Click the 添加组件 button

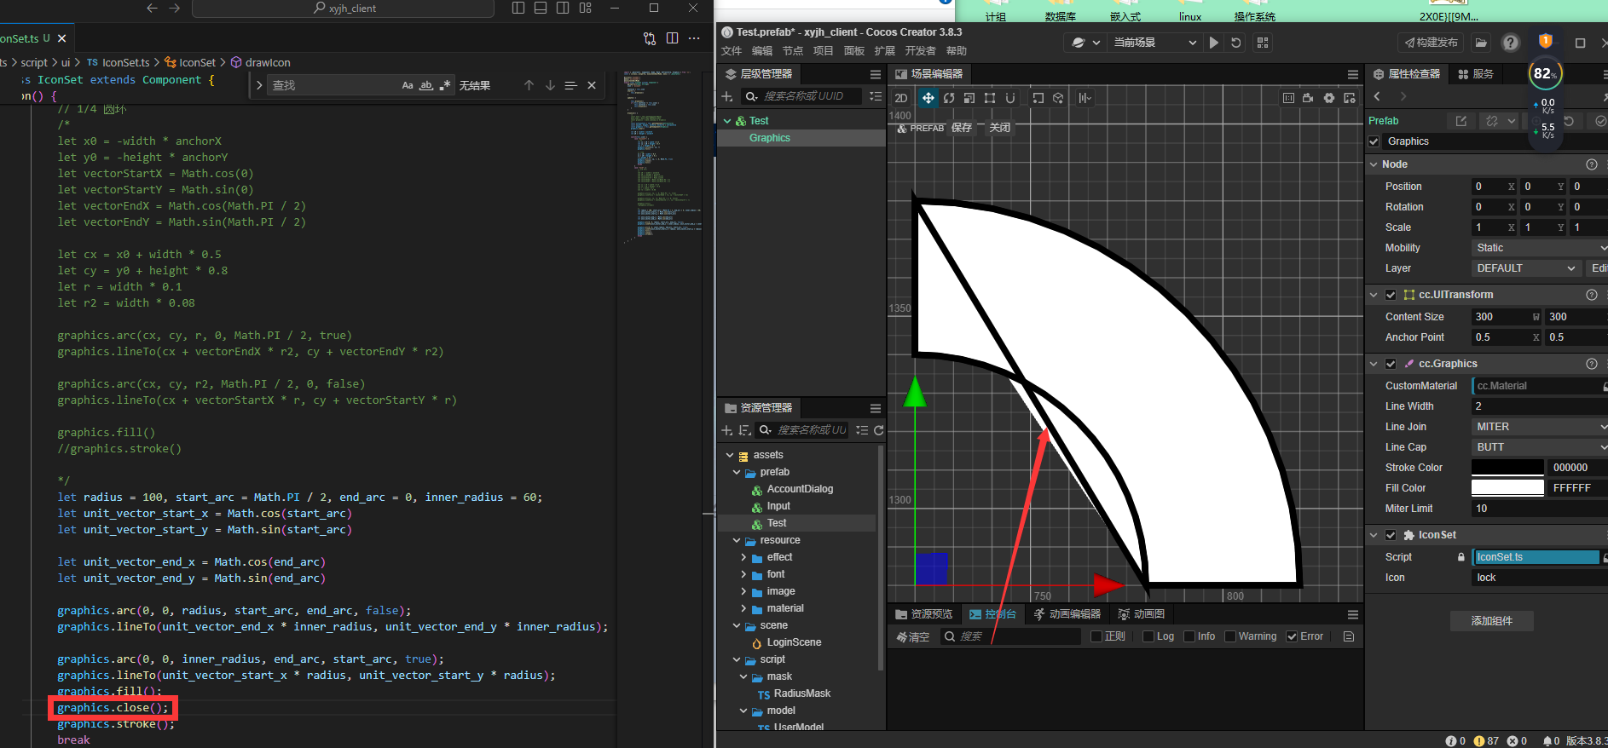pos(1491,621)
